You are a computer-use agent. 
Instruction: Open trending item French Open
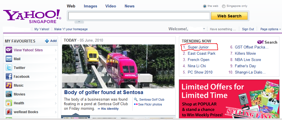pos(198,60)
